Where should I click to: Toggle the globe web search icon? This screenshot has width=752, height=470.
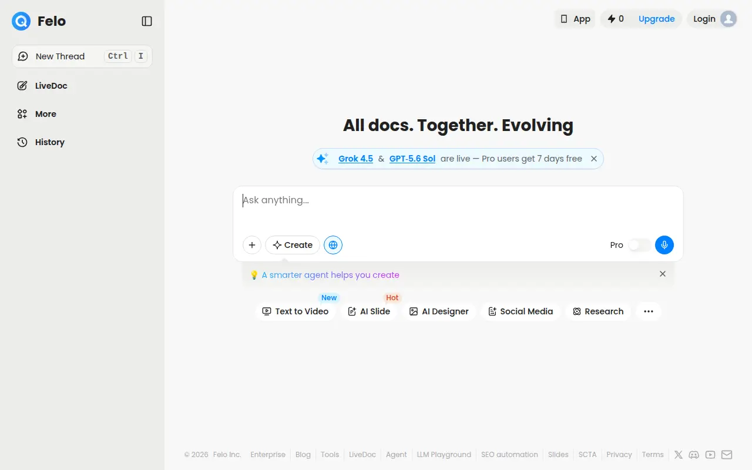click(x=333, y=245)
